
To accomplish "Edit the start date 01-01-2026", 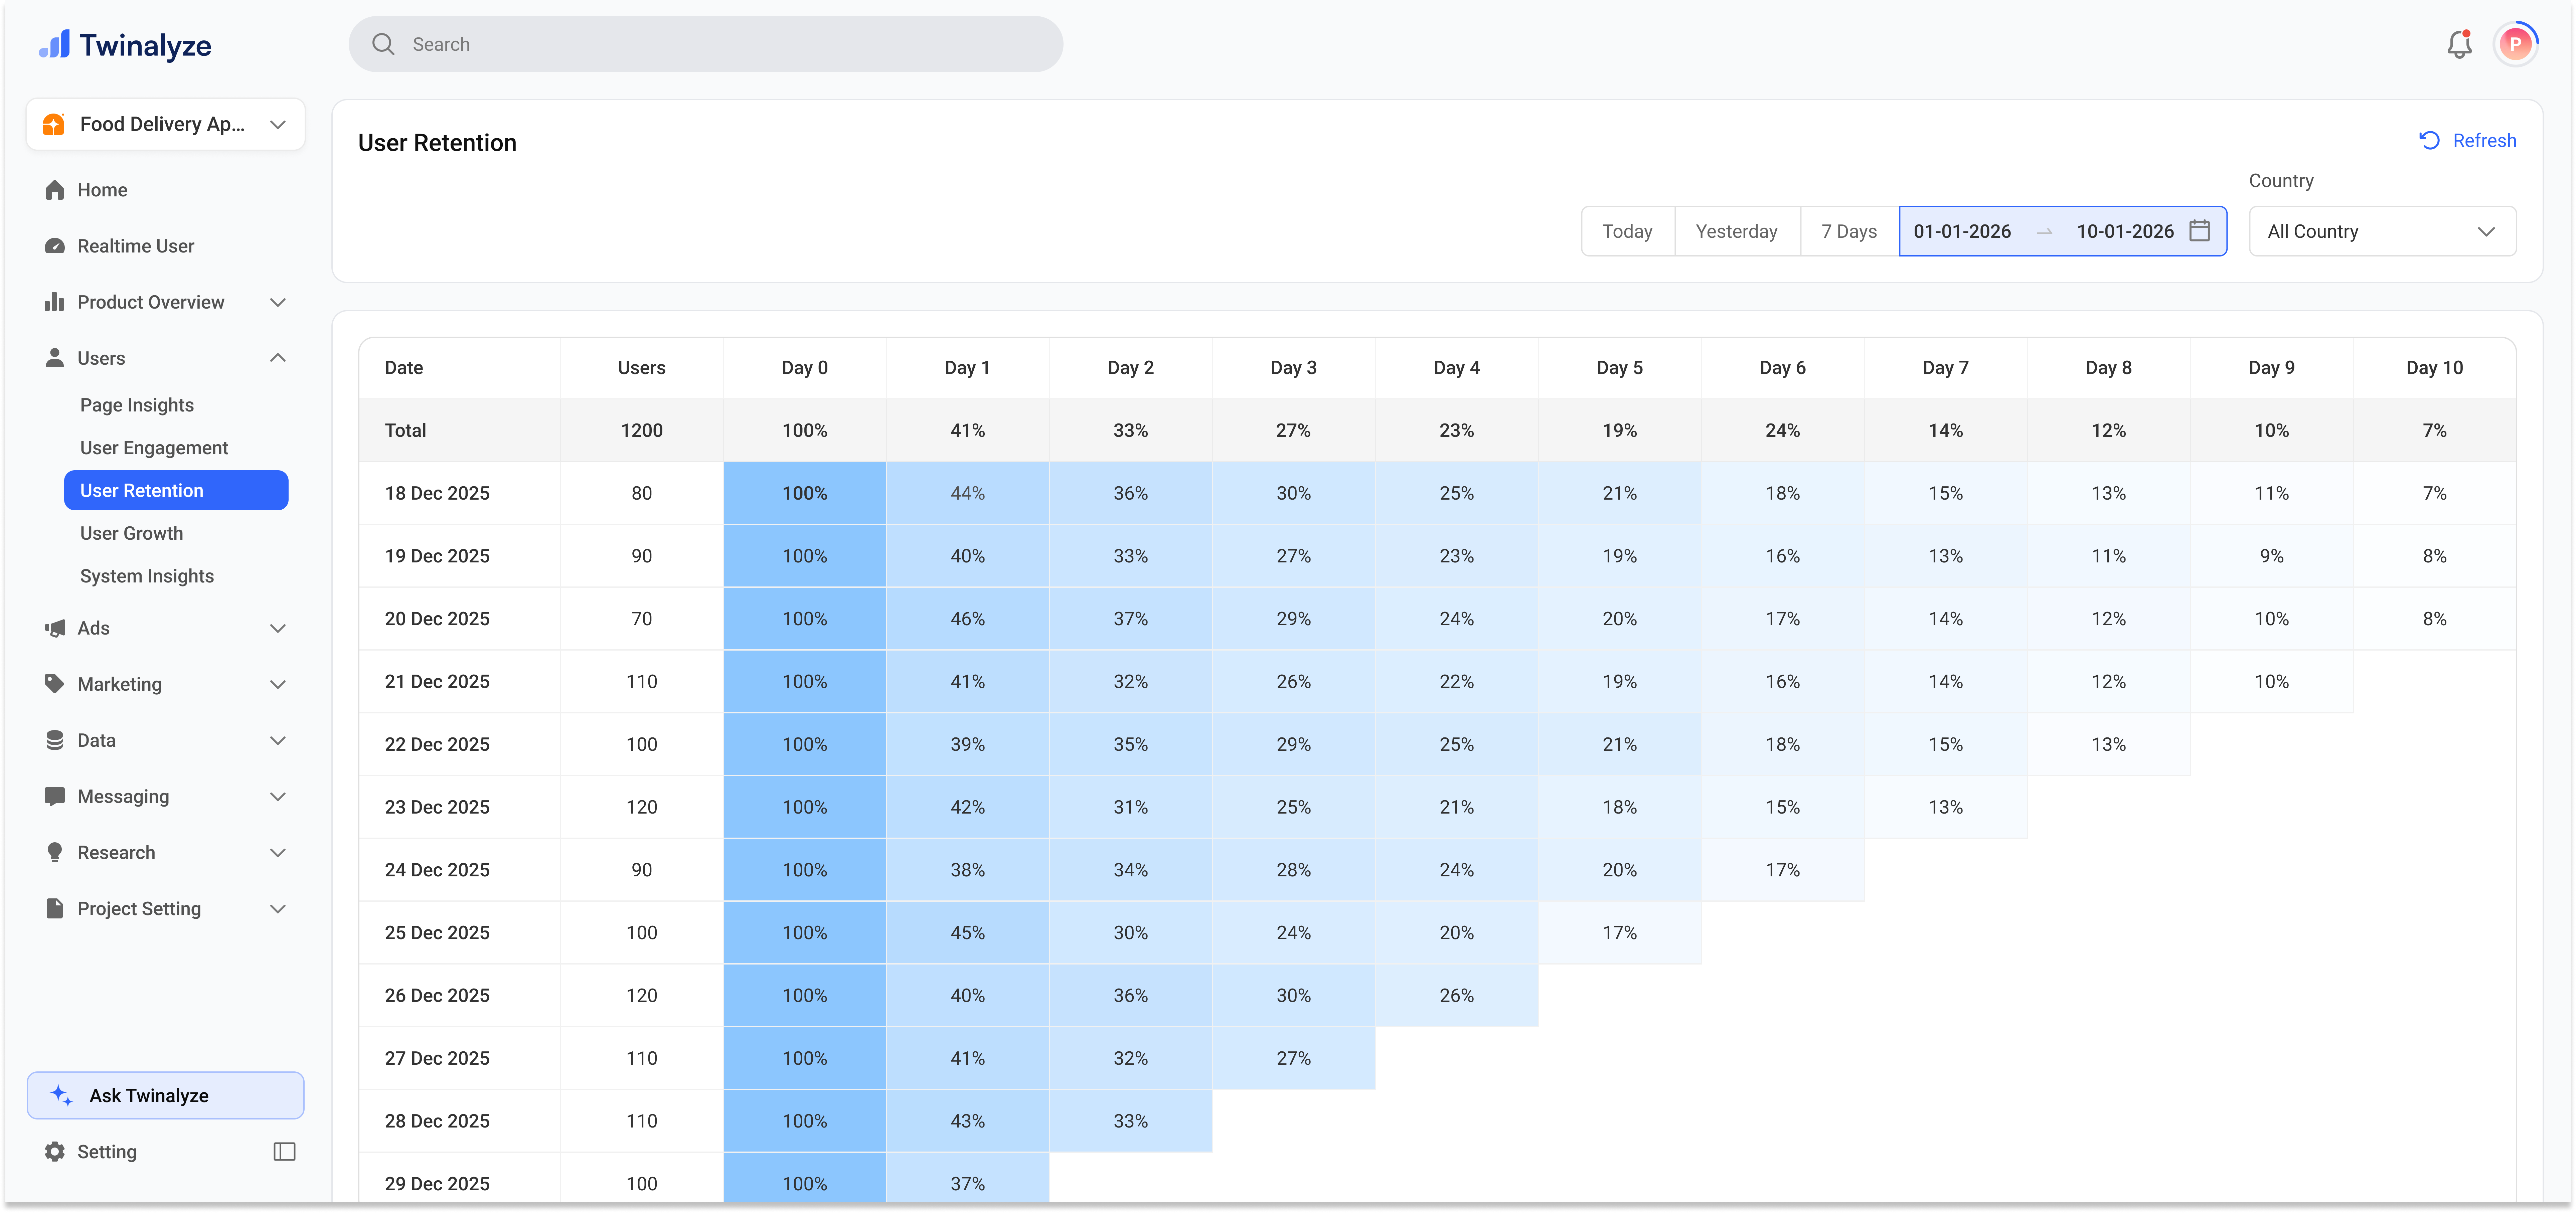I will coord(1962,231).
